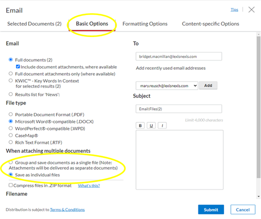Toggle underline formatting button
The height and width of the screenshot is (219, 261).
[151, 125]
